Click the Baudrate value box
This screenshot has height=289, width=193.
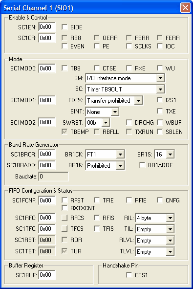click(x=53, y=177)
